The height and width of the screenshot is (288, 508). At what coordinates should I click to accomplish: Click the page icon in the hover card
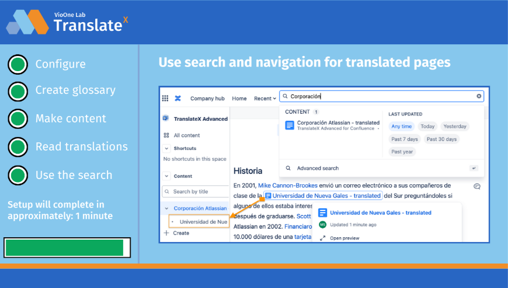(322, 213)
